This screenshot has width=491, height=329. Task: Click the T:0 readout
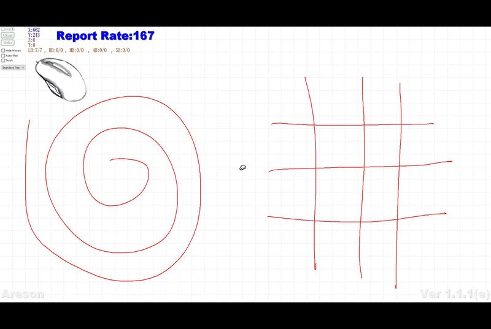click(32, 45)
